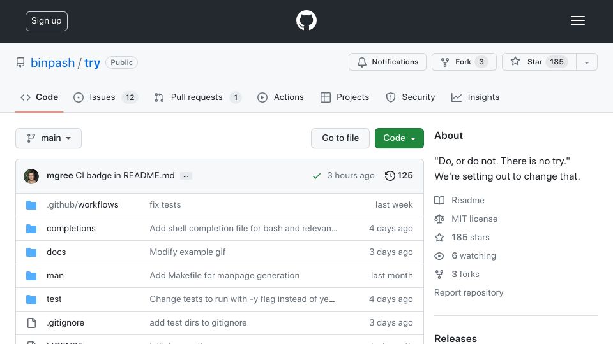Open the MIT license link

474,219
